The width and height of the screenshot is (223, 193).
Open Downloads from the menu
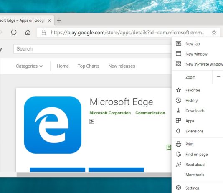pyautogui.click(x=197, y=111)
